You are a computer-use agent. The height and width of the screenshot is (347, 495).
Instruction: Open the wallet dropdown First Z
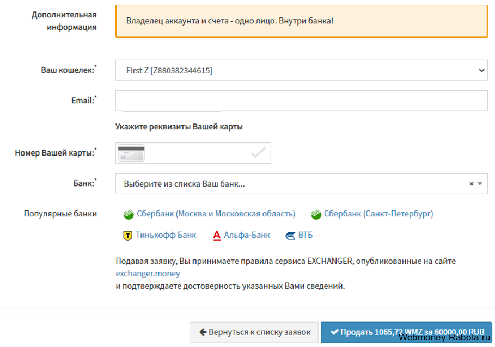[x=301, y=70]
